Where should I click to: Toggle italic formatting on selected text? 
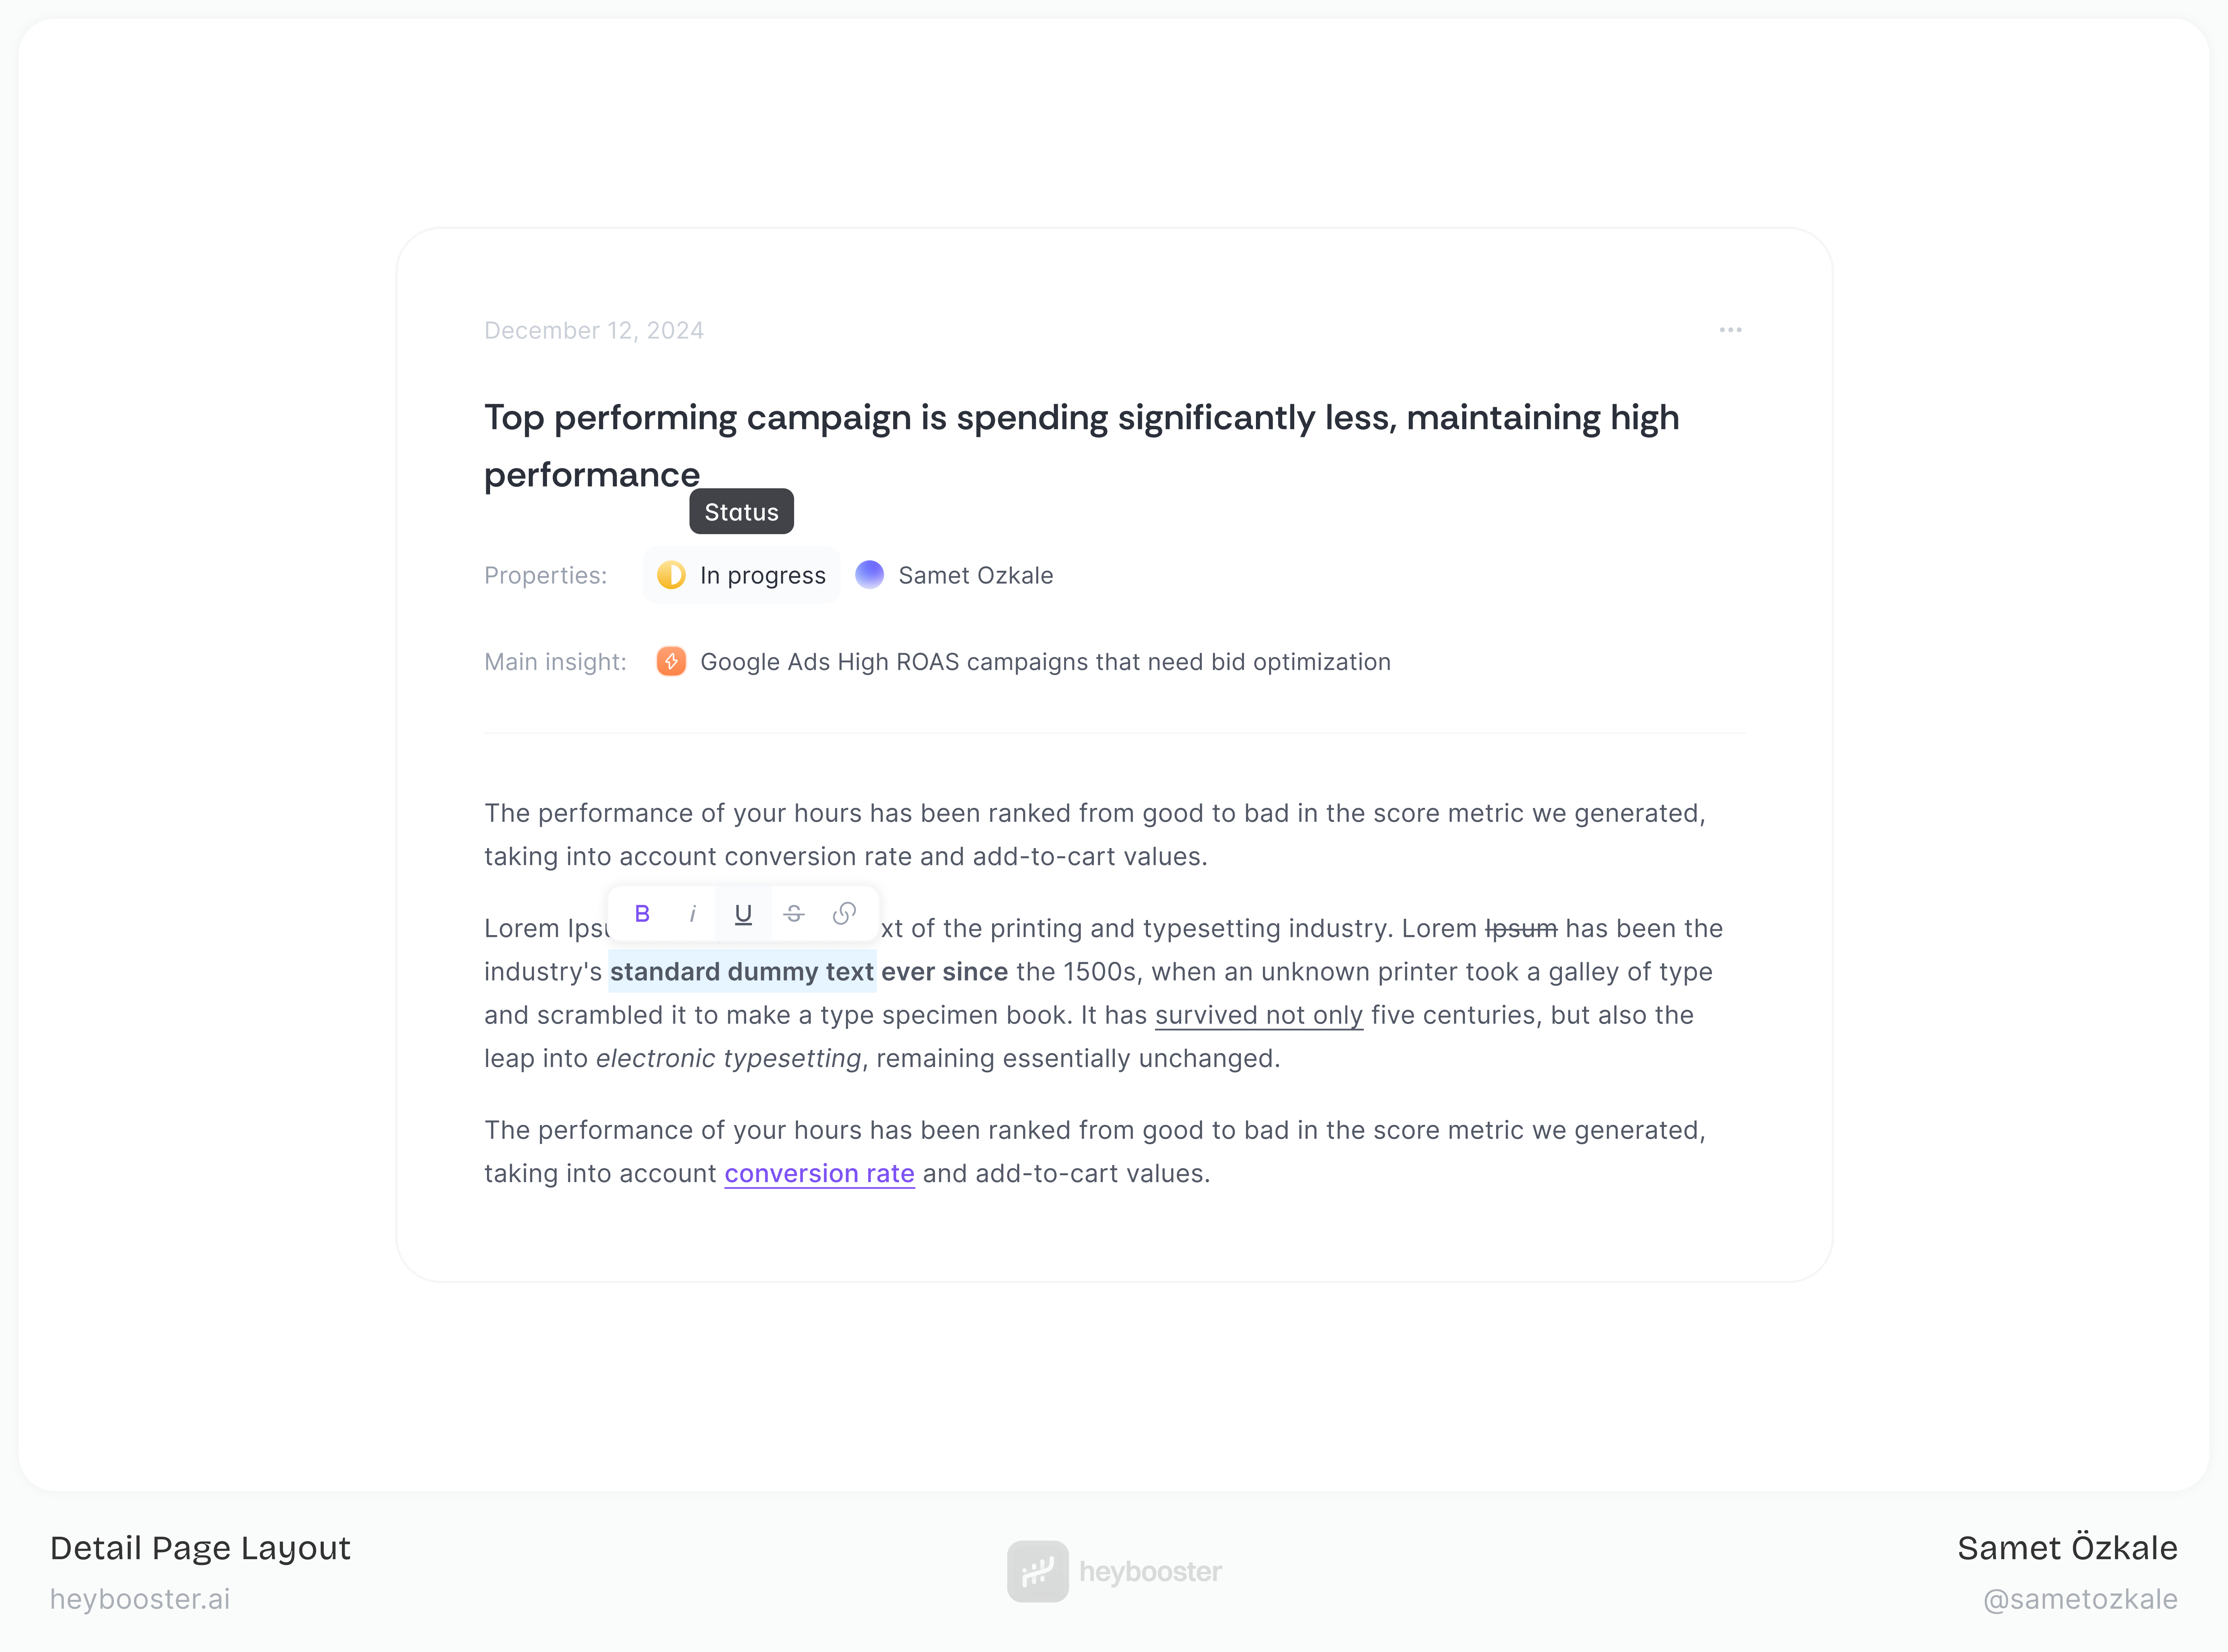[693, 913]
